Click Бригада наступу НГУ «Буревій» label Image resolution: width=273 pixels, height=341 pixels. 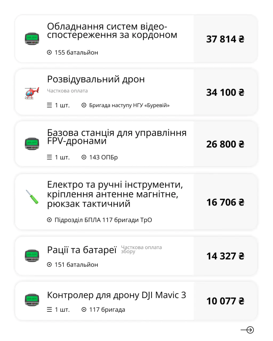point(129,105)
